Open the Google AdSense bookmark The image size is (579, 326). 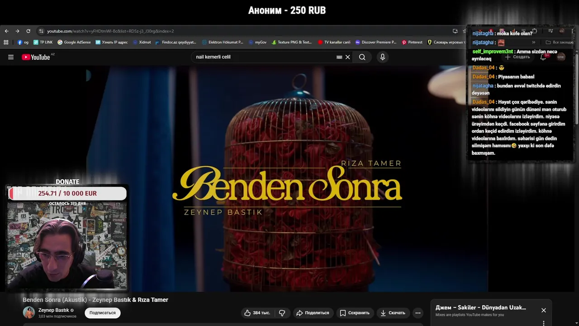(74, 42)
